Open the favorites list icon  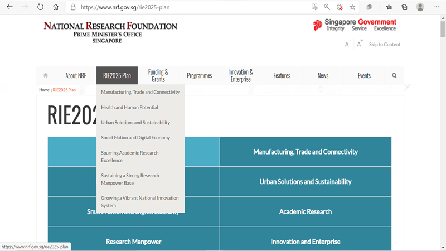click(389, 7)
